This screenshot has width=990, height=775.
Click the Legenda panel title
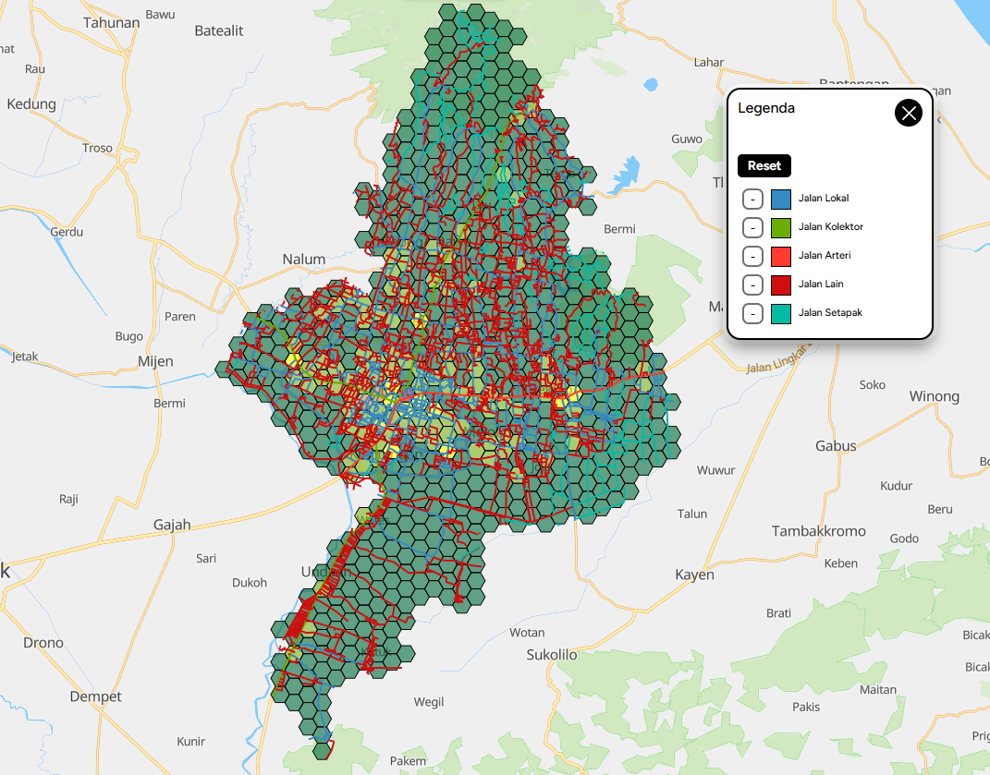tap(766, 108)
